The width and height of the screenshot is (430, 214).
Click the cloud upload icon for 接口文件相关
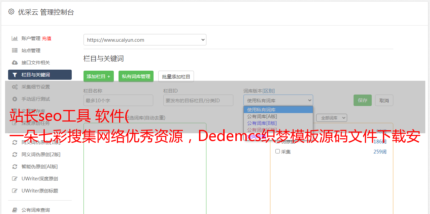point(15,63)
